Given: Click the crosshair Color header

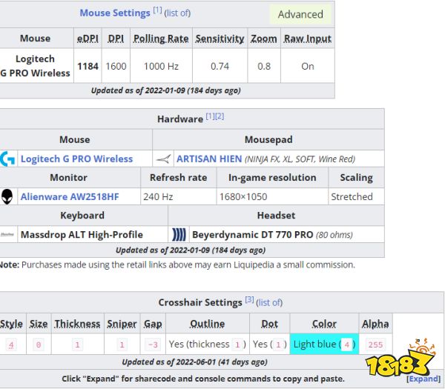Looking at the screenshot, I should pos(324,324).
